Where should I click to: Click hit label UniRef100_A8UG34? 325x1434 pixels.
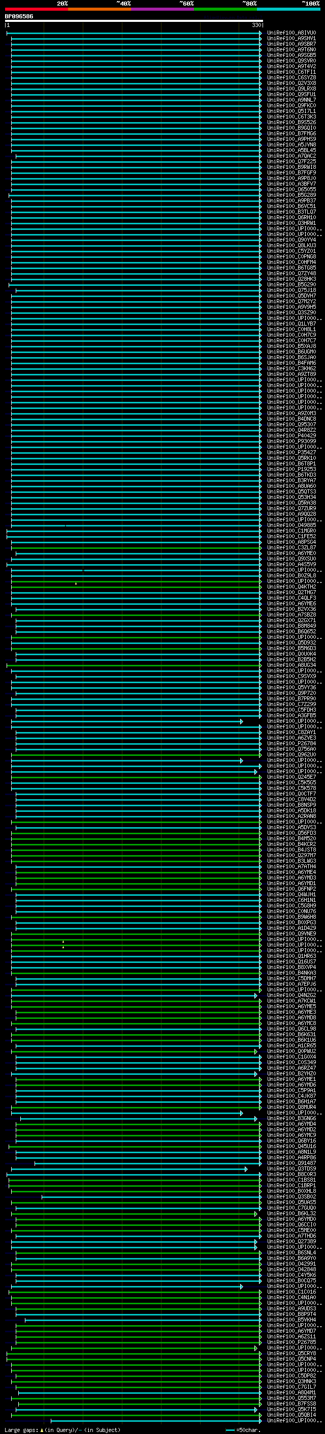tap(291, 665)
